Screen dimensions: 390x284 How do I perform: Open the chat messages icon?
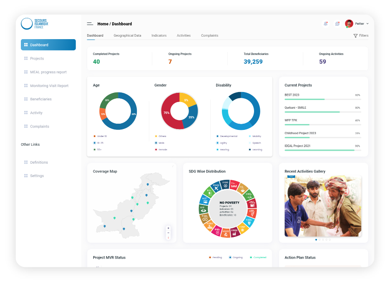pyautogui.click(x=337, y=24)
